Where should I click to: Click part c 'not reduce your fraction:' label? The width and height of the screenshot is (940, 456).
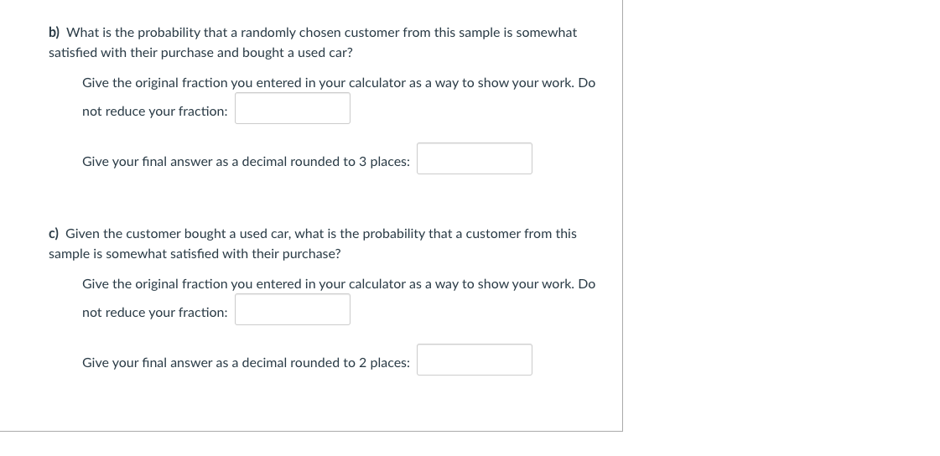(x=154, y=313)
